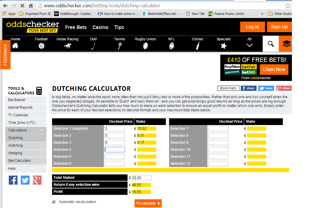332x208 pixels.
Task: Click Tools & Calculators calculator icon
Action: pyautogui.click(x=39, y=91)
